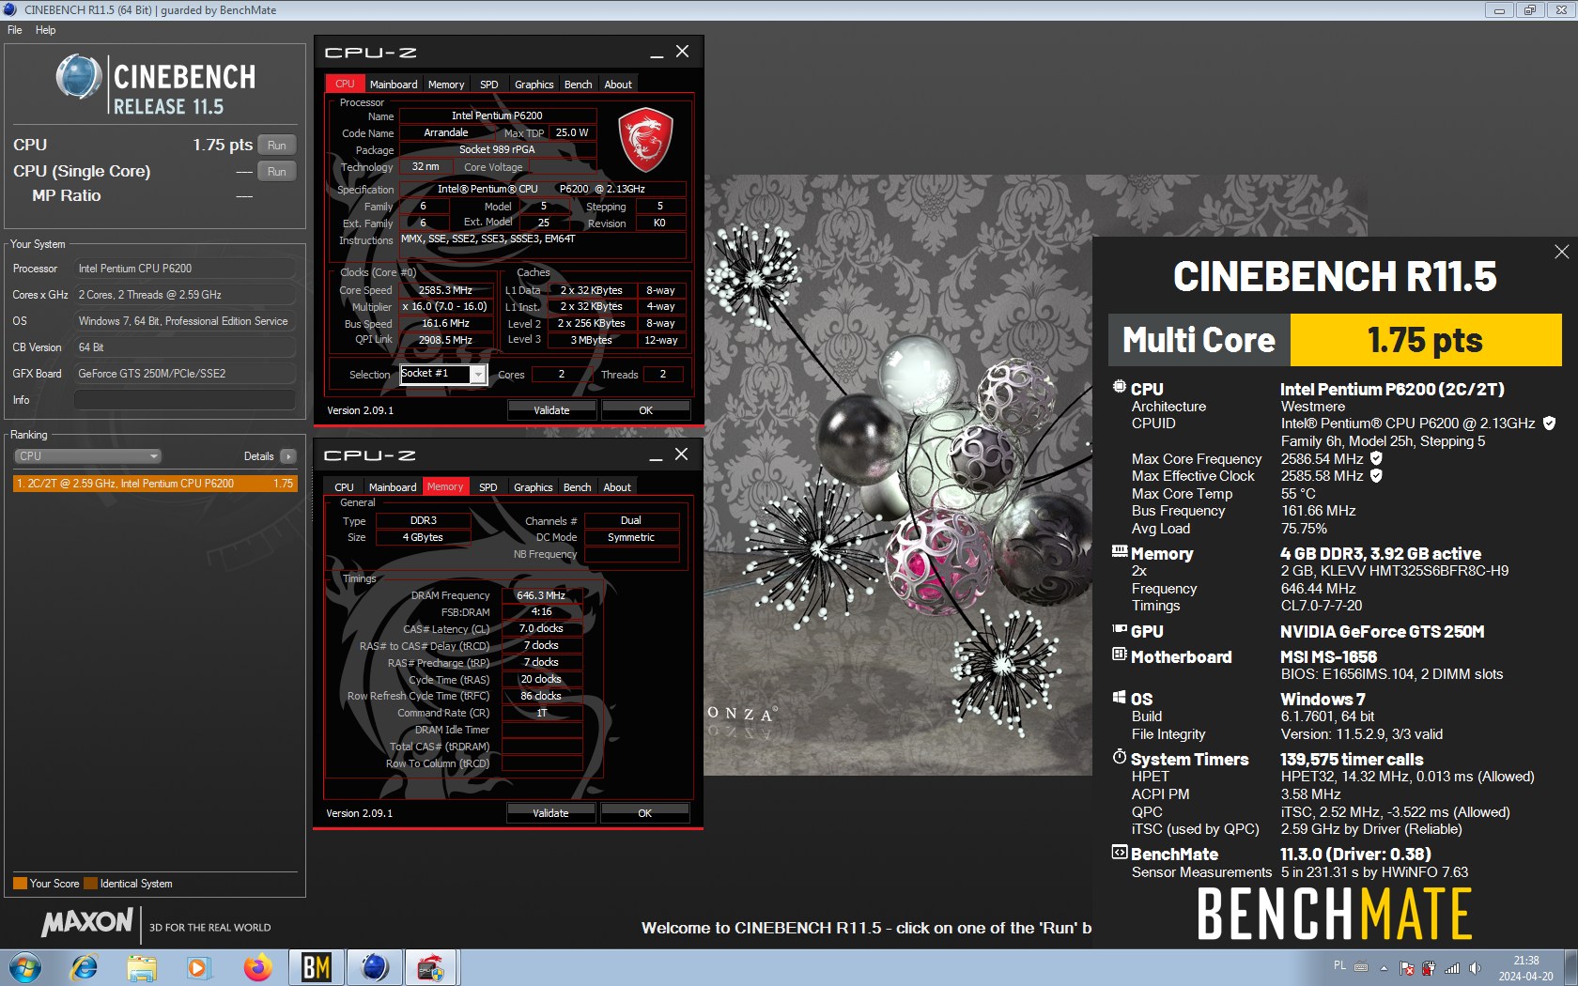Click the GFX Board value GeForce GTS 250M/PCIe/SSE2
The width and height of the screenshot is (1578, 986).
tap(184, 374)
